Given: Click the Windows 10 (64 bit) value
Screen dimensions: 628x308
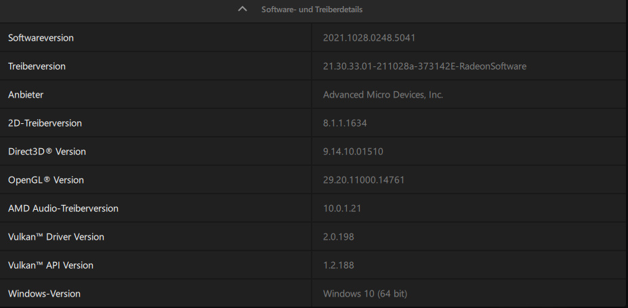Looking at the screenshot, I should pyautogui.click(x=364, y=294).
